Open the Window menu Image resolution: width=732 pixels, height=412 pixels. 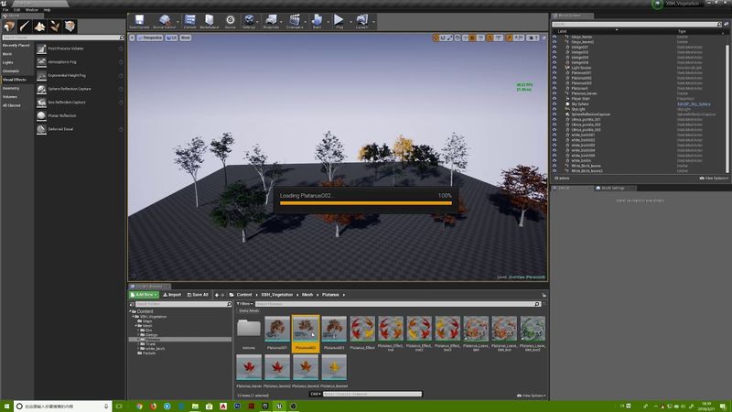point(32,10)
